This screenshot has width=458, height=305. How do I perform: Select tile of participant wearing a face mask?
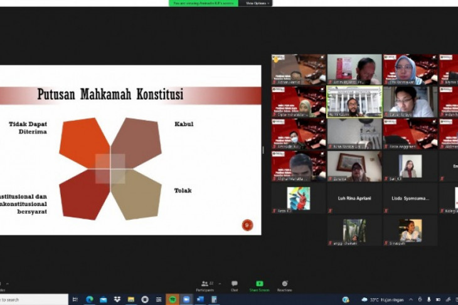[x=299, y=134]
